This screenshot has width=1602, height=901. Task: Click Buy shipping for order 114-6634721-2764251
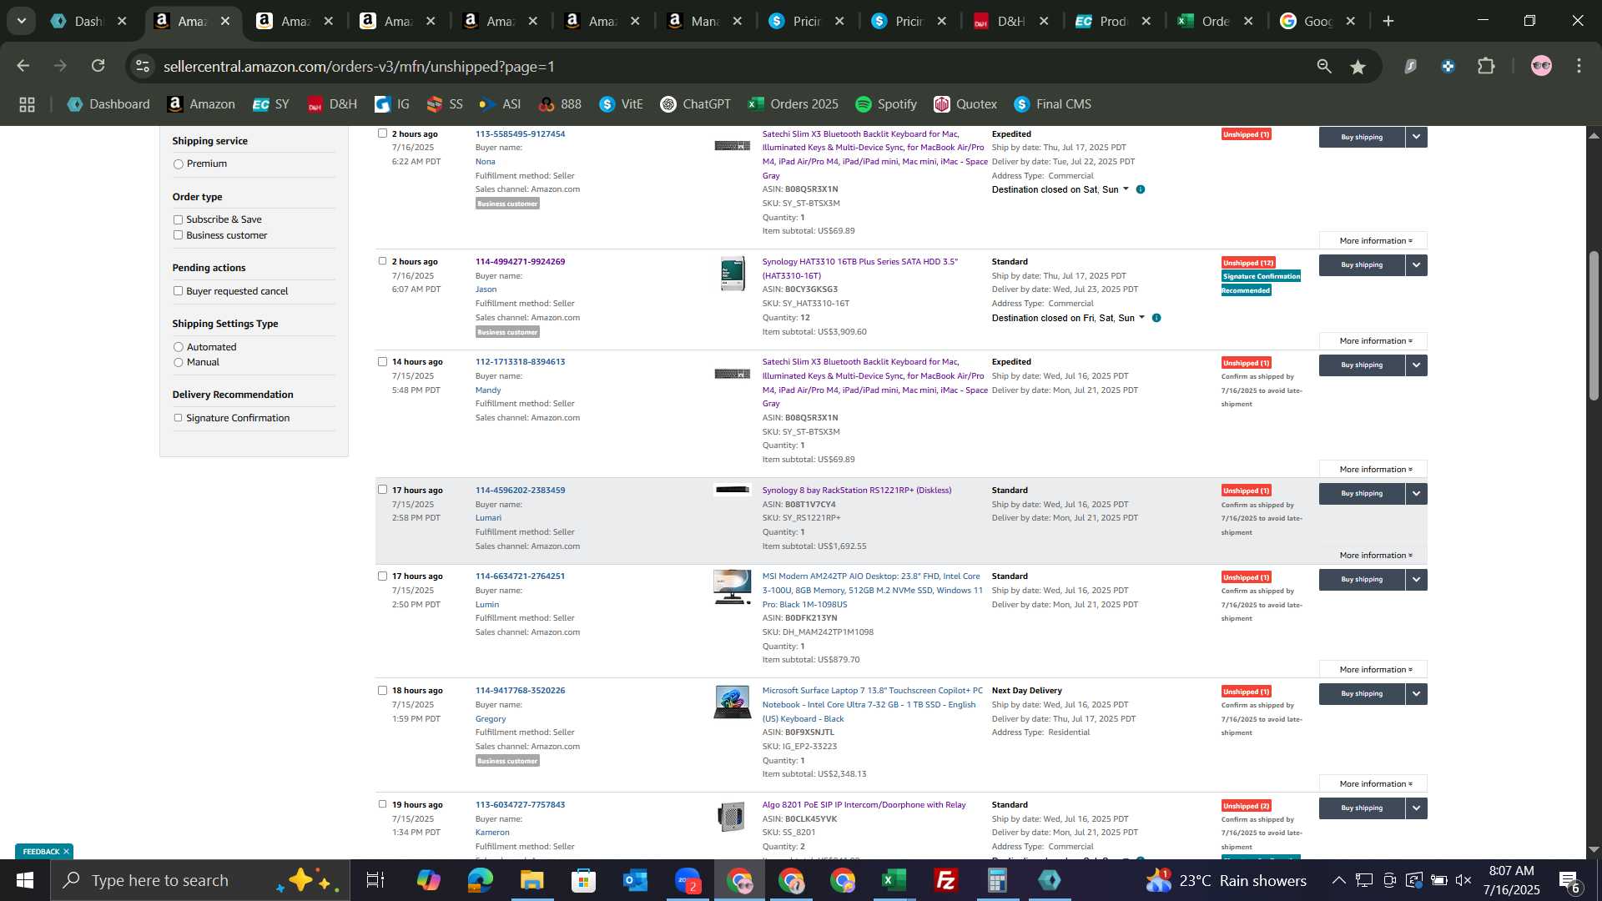(x=1362, y=580)
